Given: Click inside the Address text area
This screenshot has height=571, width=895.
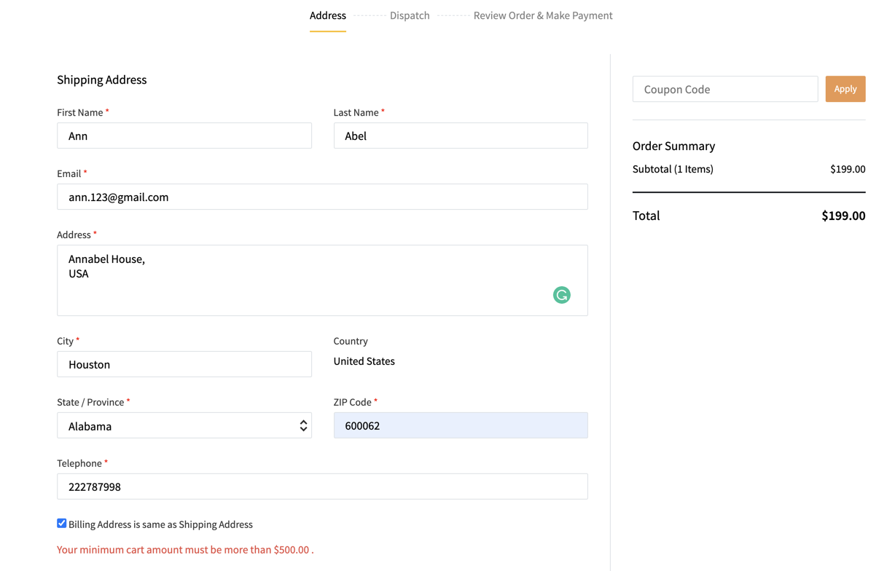Looking at the screenshot, I should (306, 280).
